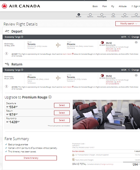Open info icon beside Depart Economy Tango

pos(22,37)
